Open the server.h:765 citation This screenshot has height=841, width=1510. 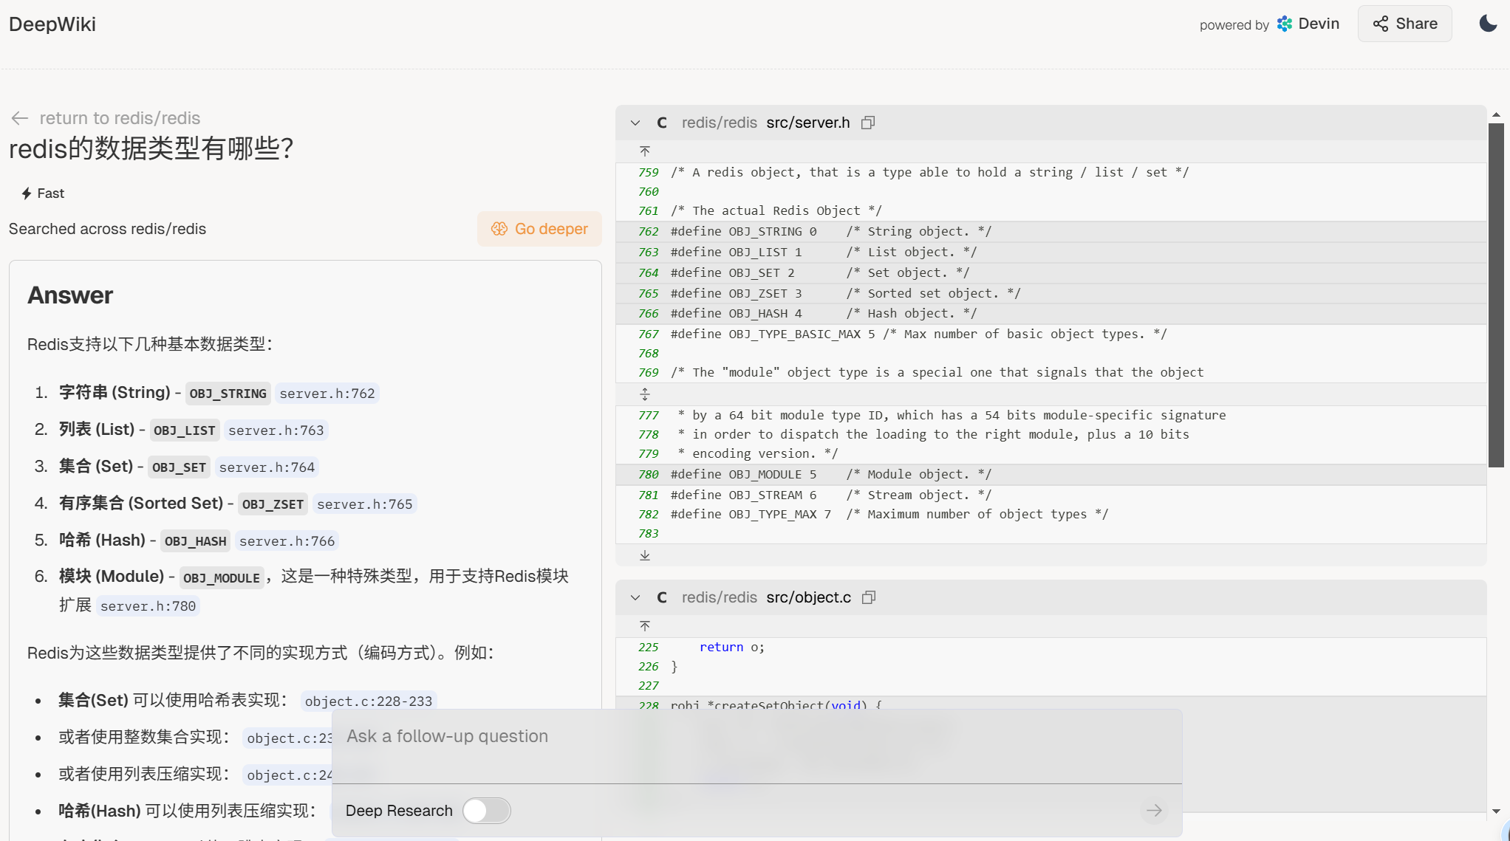(365, 504)
